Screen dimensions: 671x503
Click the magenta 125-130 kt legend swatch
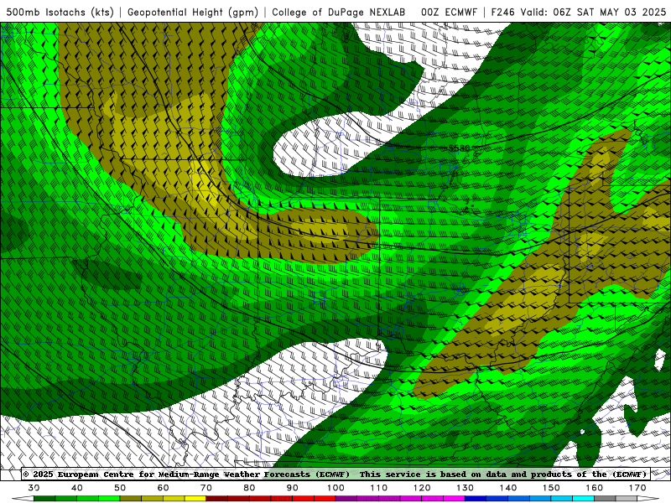[454, 499]
